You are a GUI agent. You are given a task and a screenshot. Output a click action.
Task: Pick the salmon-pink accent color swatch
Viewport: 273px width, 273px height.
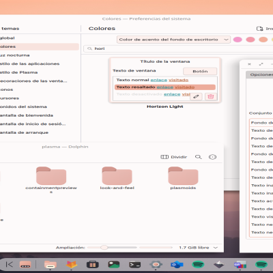click(x=250, y=40)
